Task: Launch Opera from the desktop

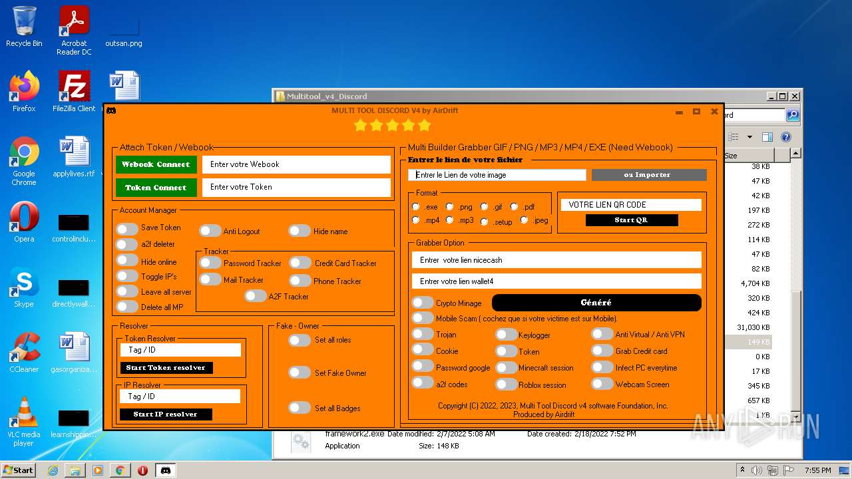Action: tap(24, 222)
